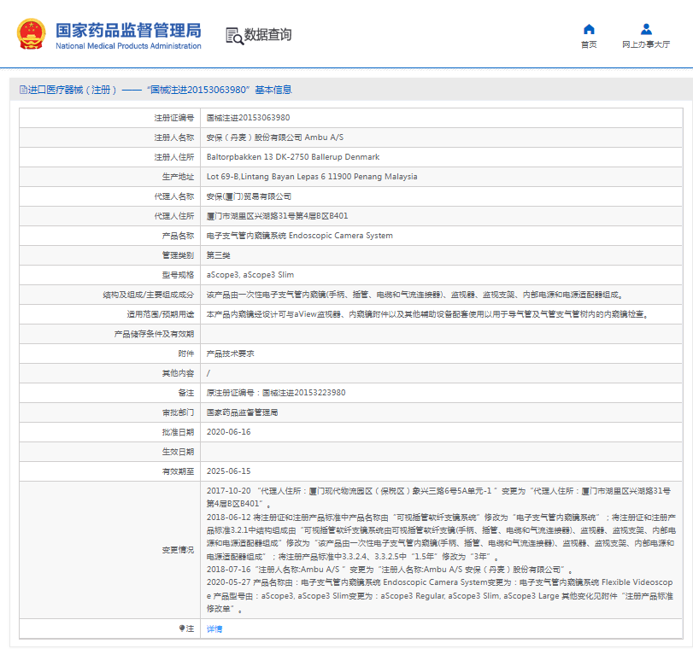Click the document icon before 进口医疗器械
693x649 pixels.
(x=22, y=90)
